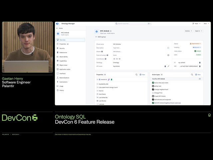Click the Modifies NYC Airbnb group header
This screenshot has height=160, width=213.
pos(177,79)
